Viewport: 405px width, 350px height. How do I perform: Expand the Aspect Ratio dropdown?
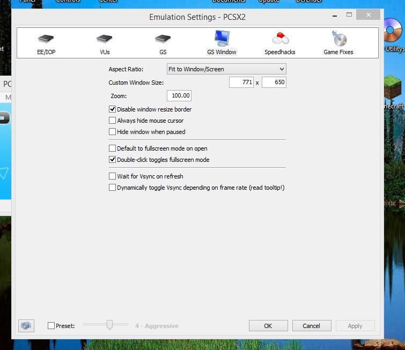tap(226, 69)
